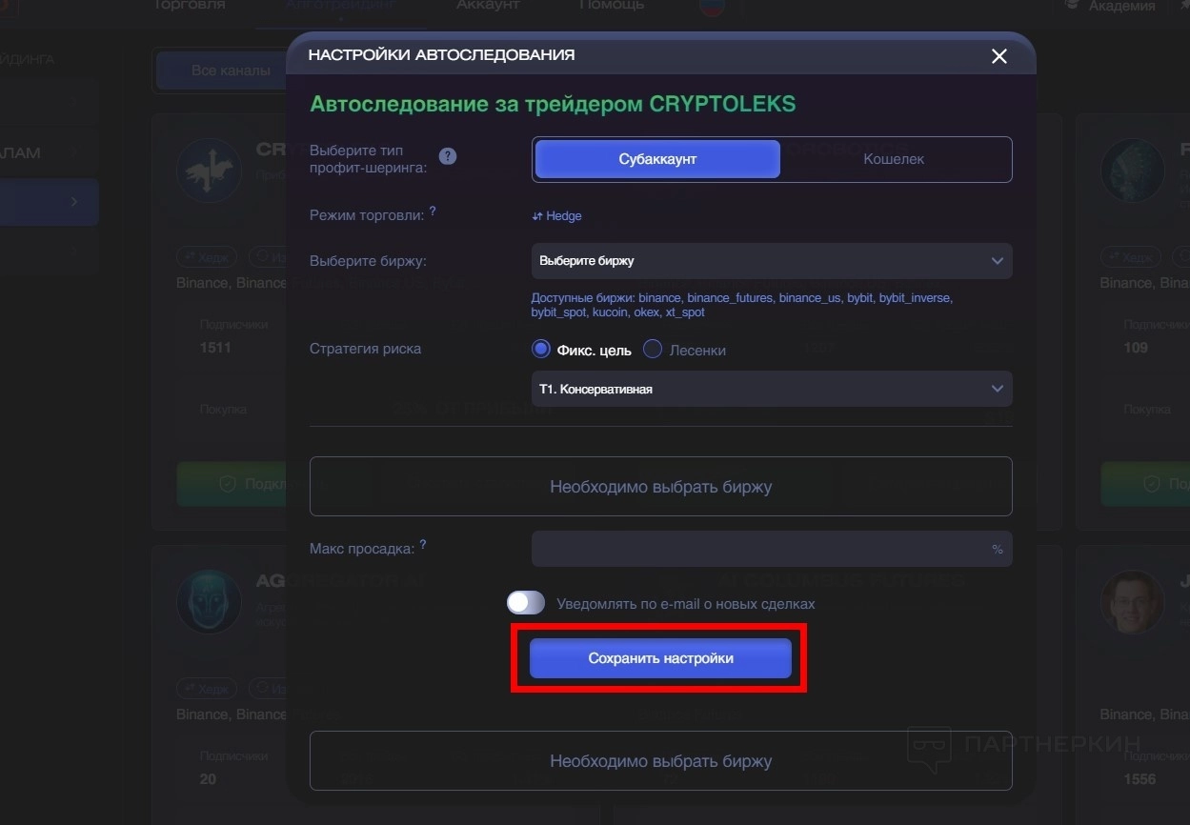Click the man's photo avatar
Viewport: 1190px width, 825px height.
click(1132, 602)
